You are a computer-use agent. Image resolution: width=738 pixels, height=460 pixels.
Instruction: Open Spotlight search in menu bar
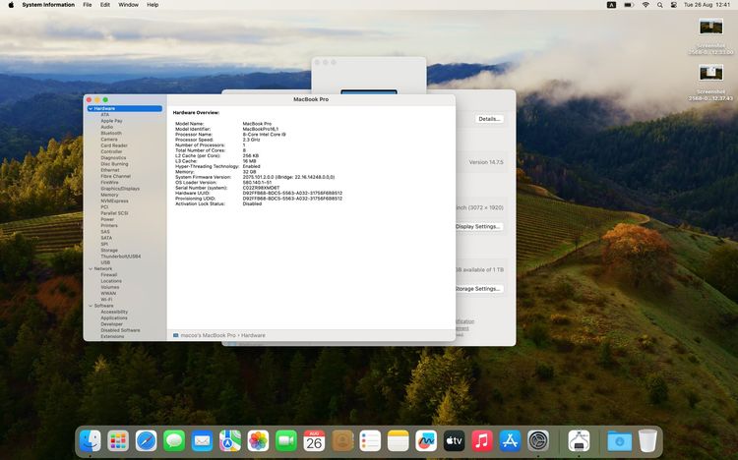[660, 5]
